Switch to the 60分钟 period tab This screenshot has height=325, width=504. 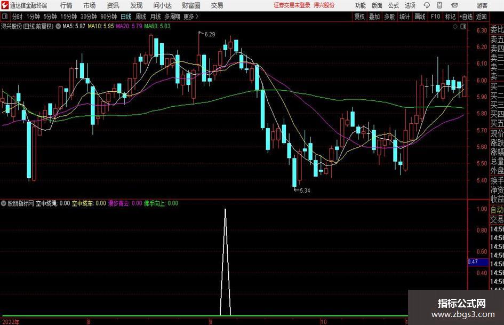[x=108, y=17]
